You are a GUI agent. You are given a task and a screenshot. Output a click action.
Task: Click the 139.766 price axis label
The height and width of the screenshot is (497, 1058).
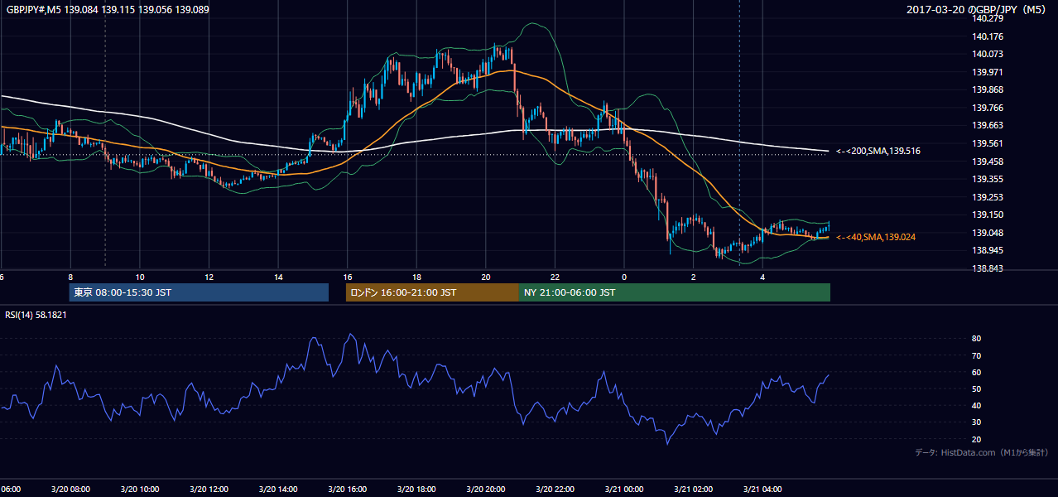[988, 108]
